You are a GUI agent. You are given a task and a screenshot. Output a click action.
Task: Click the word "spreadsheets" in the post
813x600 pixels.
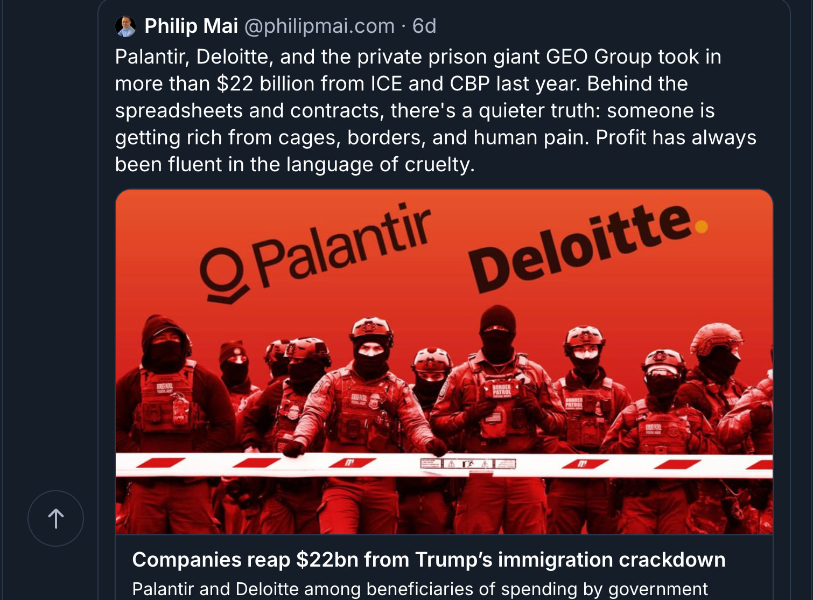point(179,110)
